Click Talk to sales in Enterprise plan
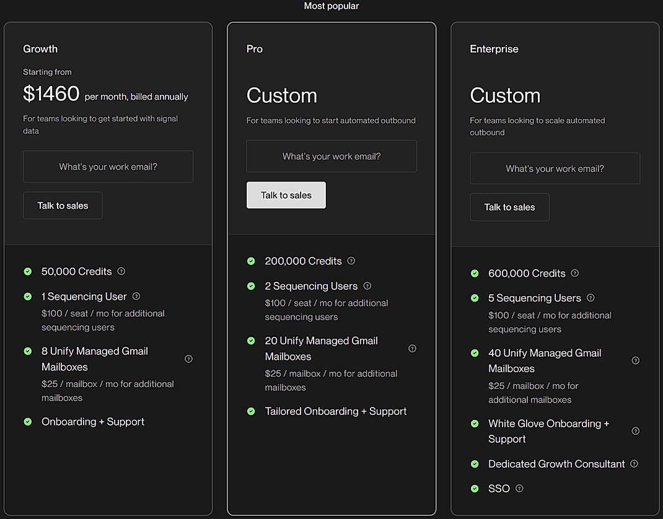The height and width of the screenshot is (519, 663). tap(509, 207)
